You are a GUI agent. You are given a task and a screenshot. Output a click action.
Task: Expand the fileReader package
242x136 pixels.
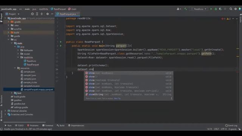point(18,50)
